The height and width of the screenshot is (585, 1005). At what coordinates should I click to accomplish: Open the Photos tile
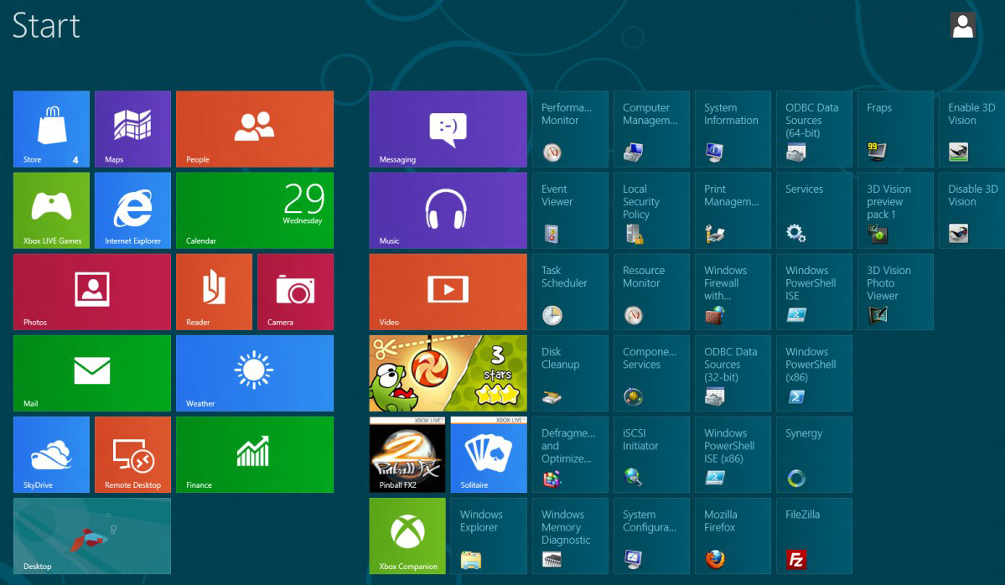(x=91, y=292)
